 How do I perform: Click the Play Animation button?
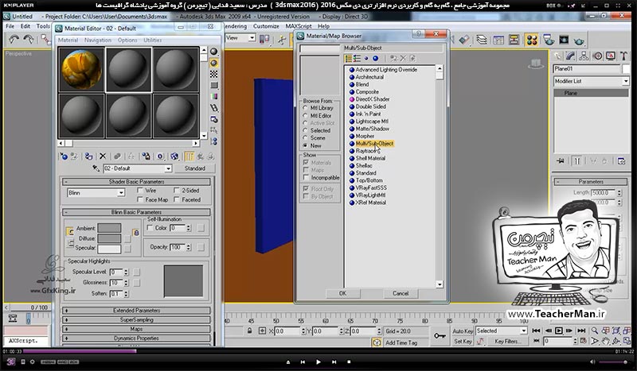(x=559, y=330)
